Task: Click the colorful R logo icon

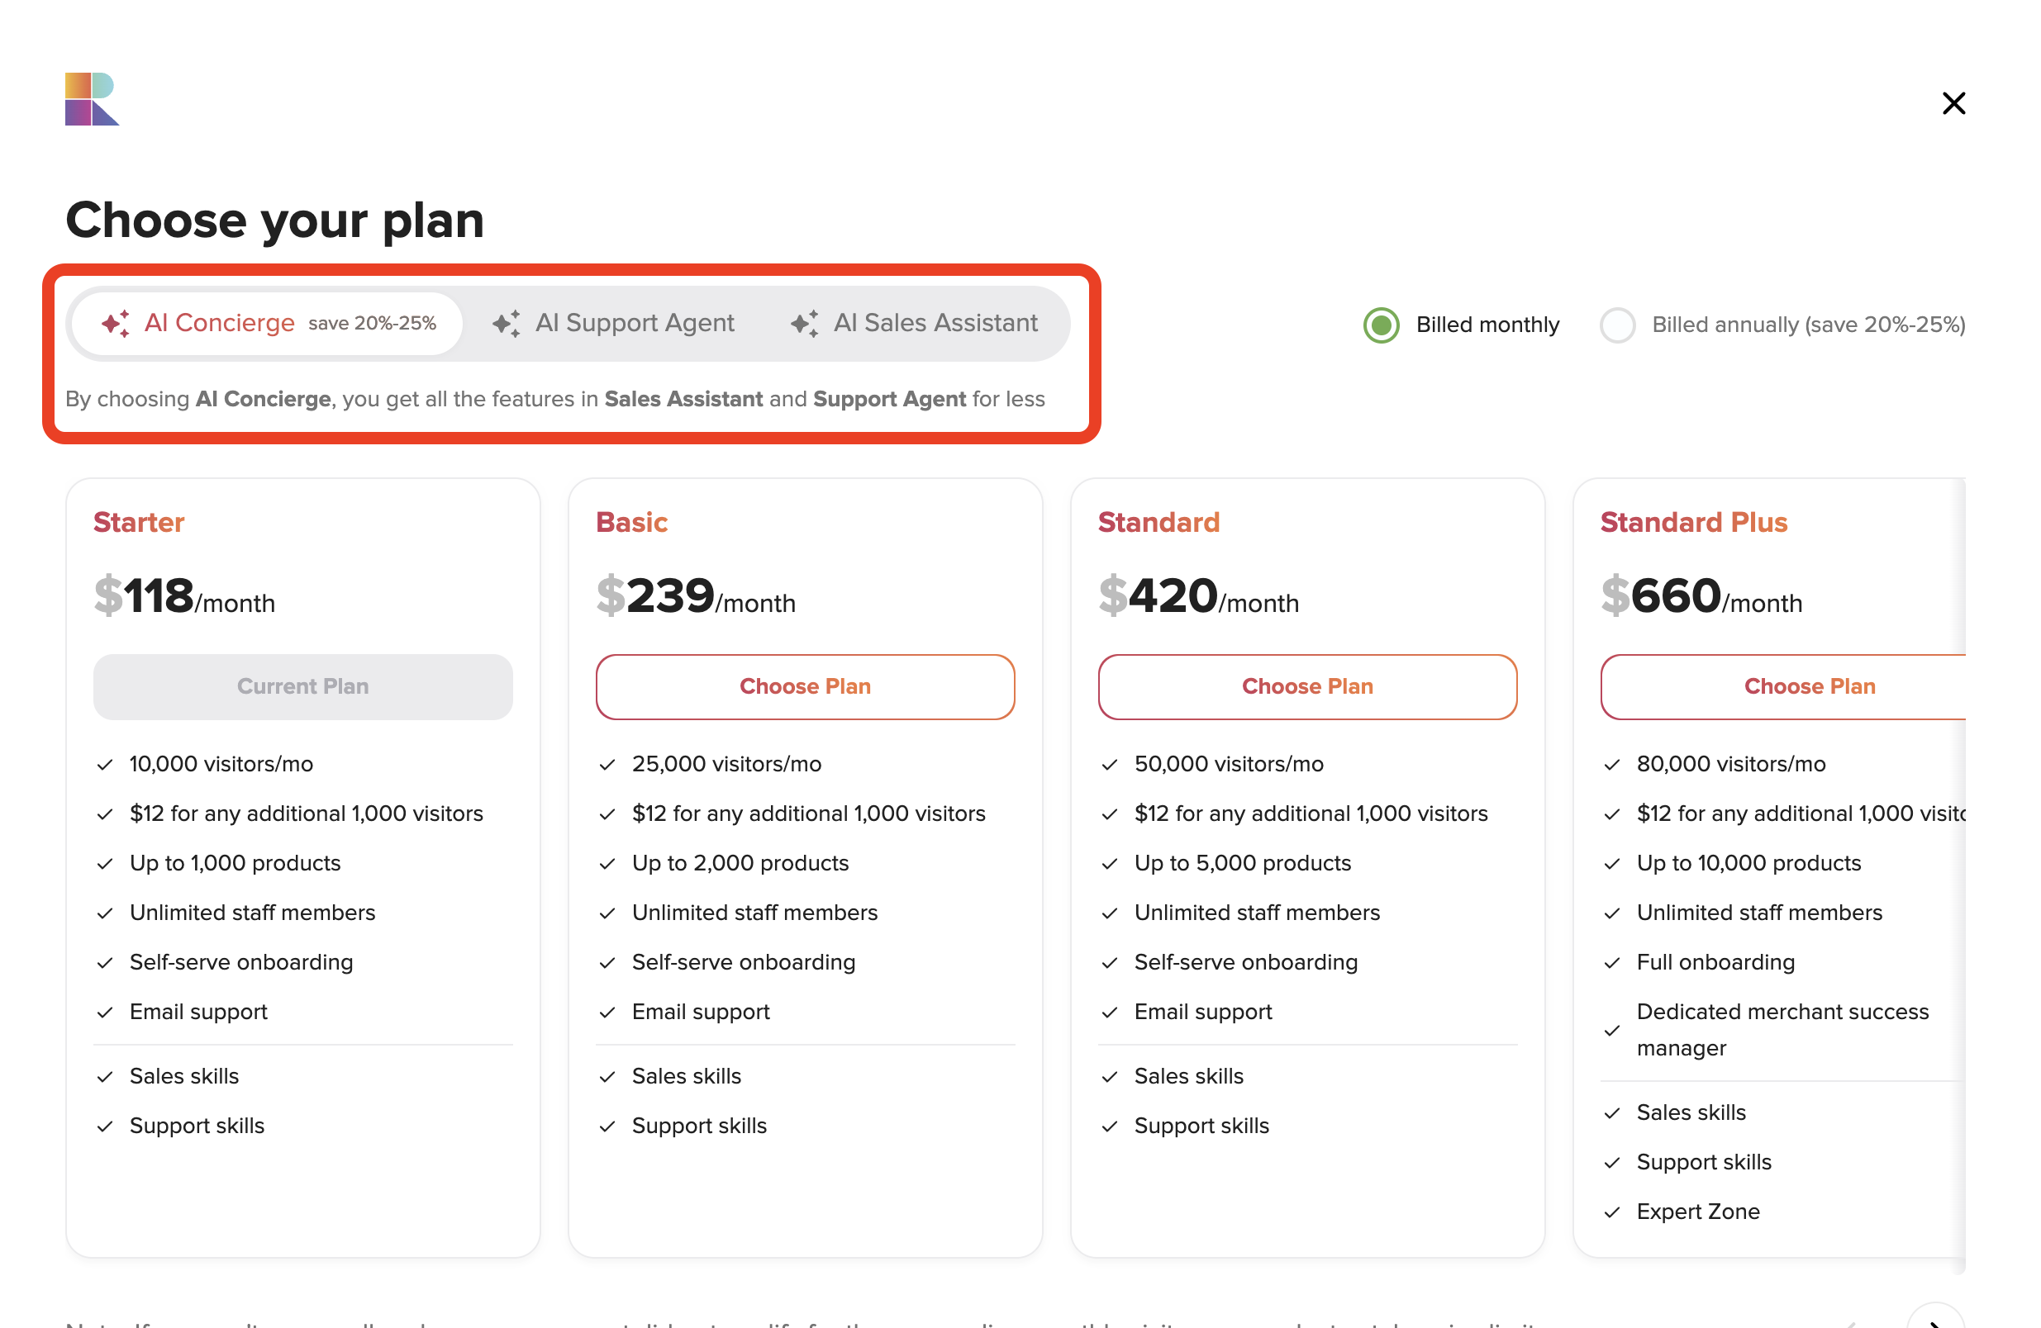Action: click(x=92, y=99)
